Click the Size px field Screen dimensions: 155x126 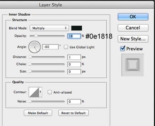click(74, 72)
